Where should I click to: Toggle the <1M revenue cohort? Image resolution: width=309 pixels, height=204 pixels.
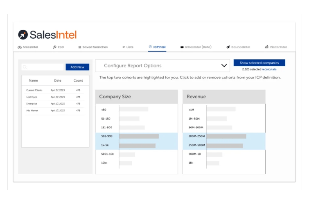pos(224,110)
